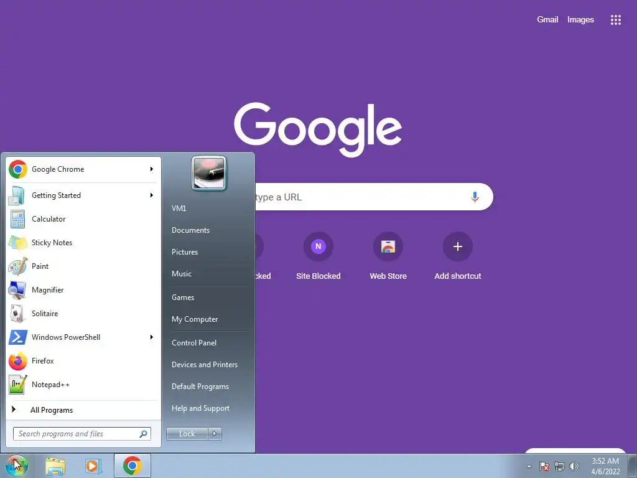Open Control Panel
Screen dimensions: 637x478
[194, 343]
